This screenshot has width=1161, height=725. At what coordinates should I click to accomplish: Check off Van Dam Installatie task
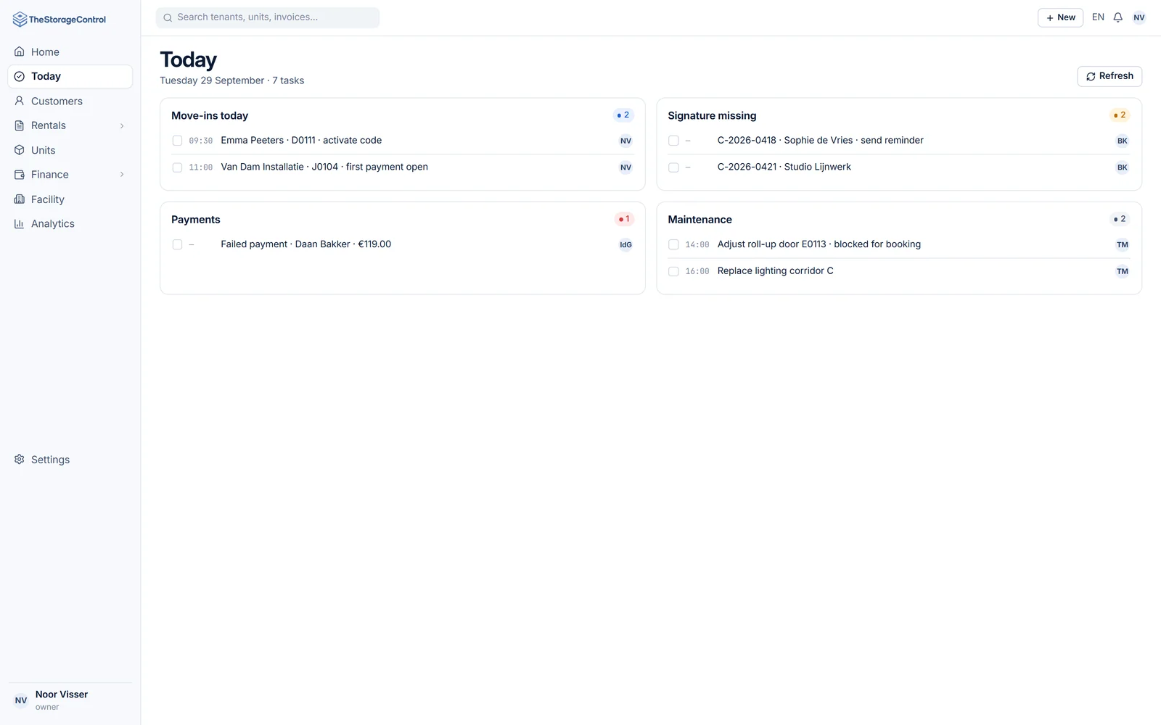177,167
